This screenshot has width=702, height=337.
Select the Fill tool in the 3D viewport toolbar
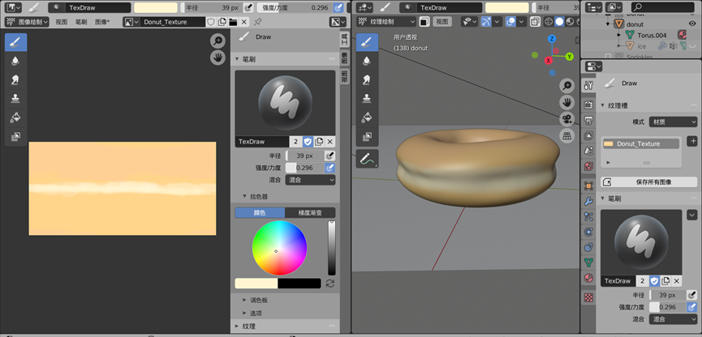[x=367, y=117]
